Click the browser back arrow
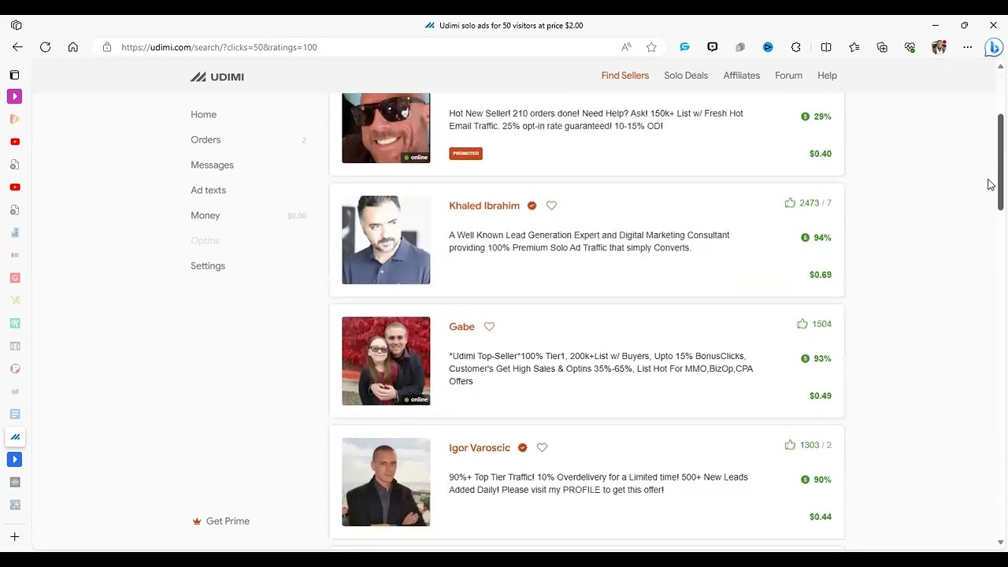The height and width of the screenshot is (567, 1008). pos(17,47)
